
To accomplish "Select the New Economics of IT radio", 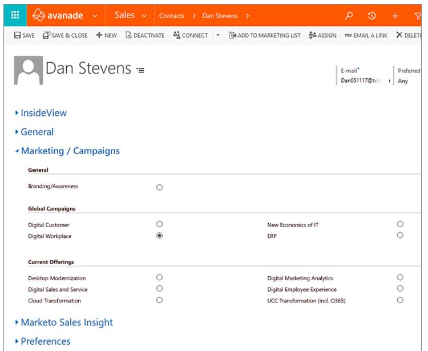I will pyautogui.click(x=400, y=224).
